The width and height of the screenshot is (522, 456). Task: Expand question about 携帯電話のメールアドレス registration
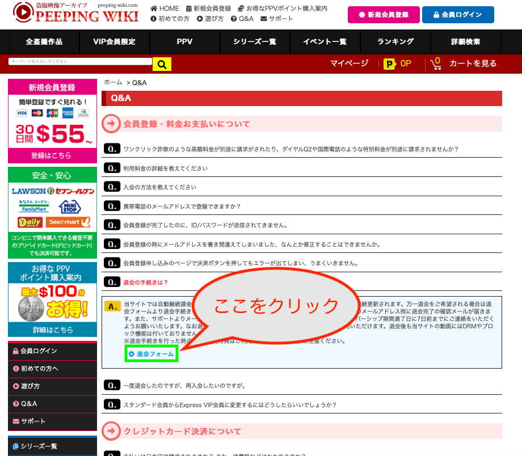182,206
